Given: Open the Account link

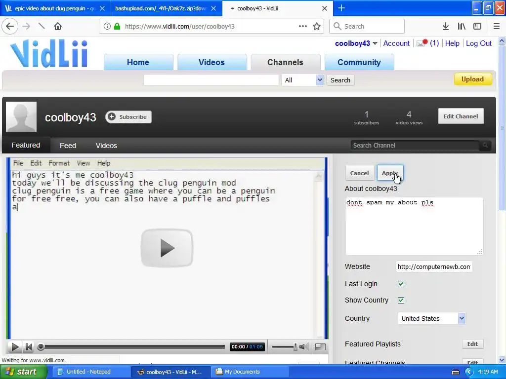Looking at the screenshot, I should coord(396,43).
